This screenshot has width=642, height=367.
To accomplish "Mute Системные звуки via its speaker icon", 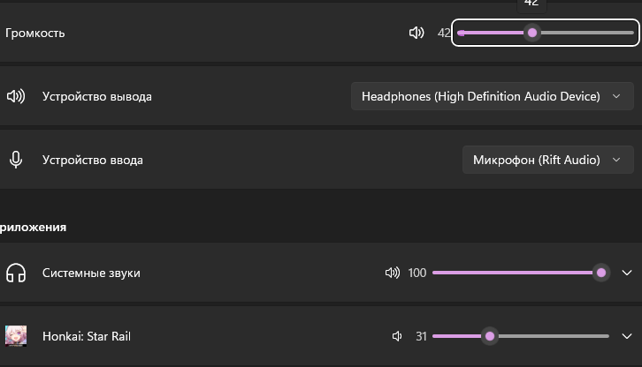I will tap(393, 273).
